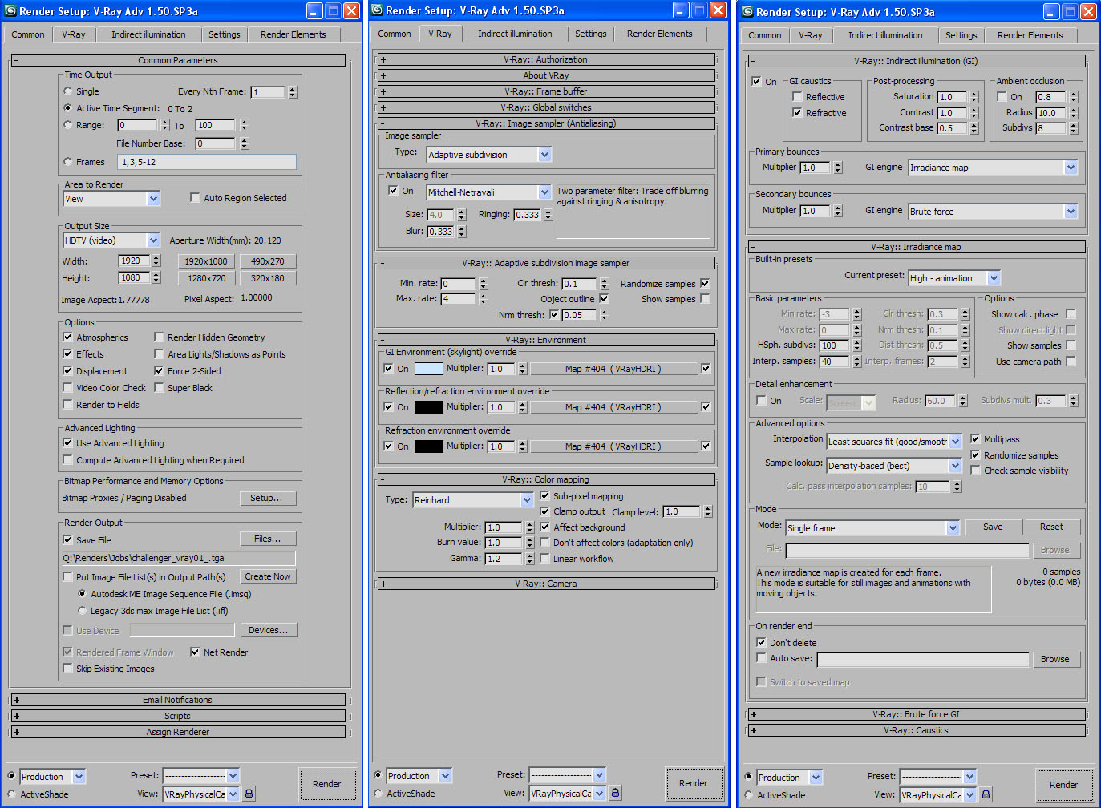This screenshot has width=1101, height=808.
Task: Open Indirect illumination tab in left window
Action: 148,34
